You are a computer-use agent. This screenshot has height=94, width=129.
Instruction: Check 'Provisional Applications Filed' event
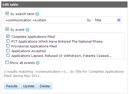pyautogui.click(x=8, y=46)
